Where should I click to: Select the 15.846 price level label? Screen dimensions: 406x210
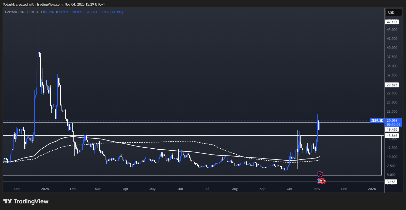[x=392, y=136]
